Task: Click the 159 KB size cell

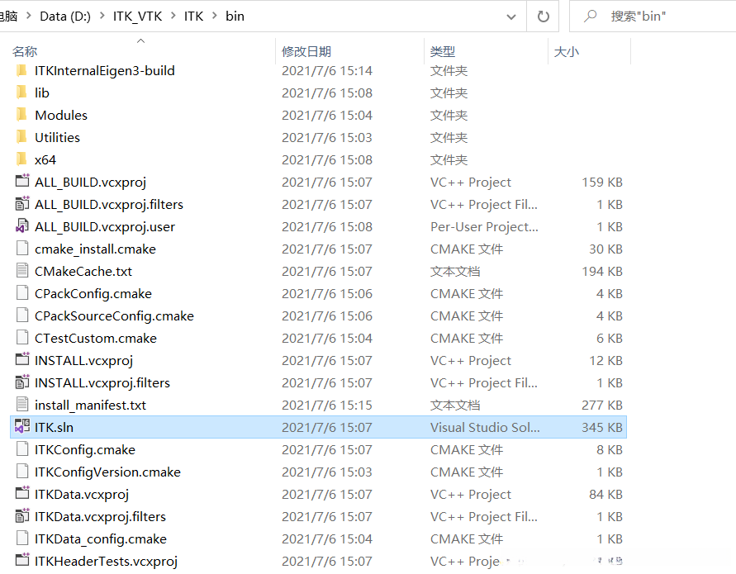Action: tap(602, 182)
